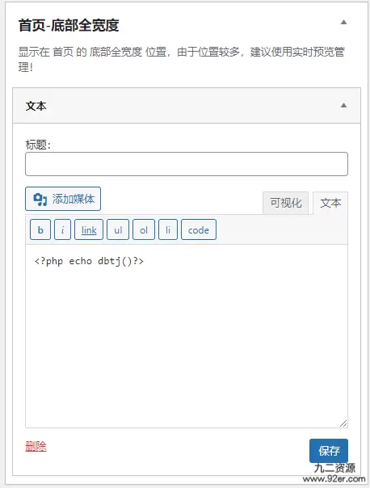The height and width of the screenshot is (488, 370).
Task: Click the 首页-底部全宽度 panel heading
Action: tap(69, 25)
